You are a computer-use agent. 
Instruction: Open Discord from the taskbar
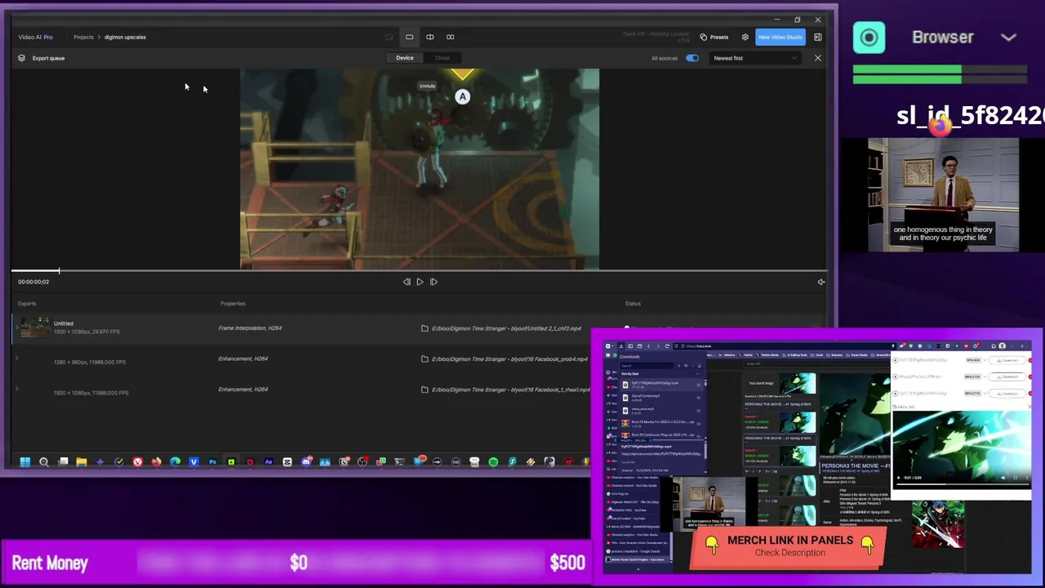pyautogui.click(x=306, y=462)
